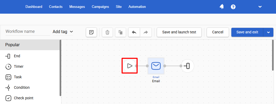
Task: Open the Contacts menu
Action: [x=56, y=7]
